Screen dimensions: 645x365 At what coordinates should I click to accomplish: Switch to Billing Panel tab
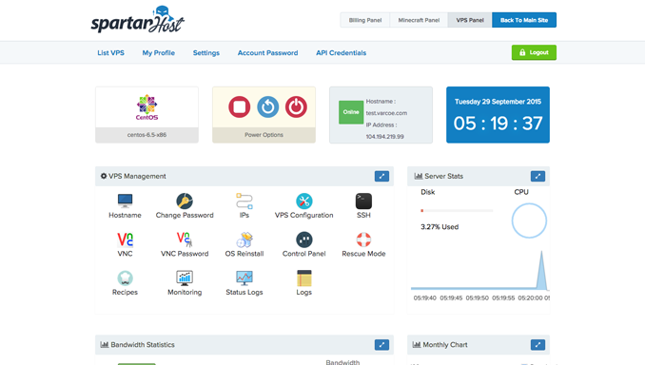(365, 20)
